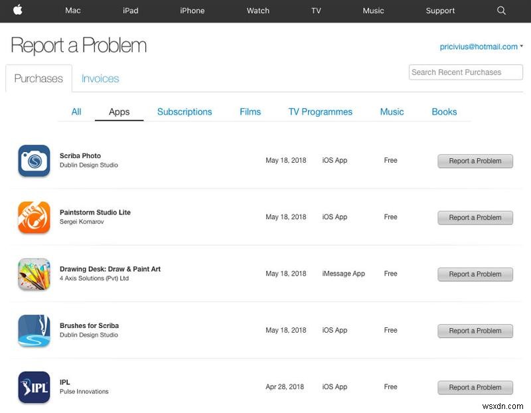Report a Problem for IPL

[x=475, y=387]
